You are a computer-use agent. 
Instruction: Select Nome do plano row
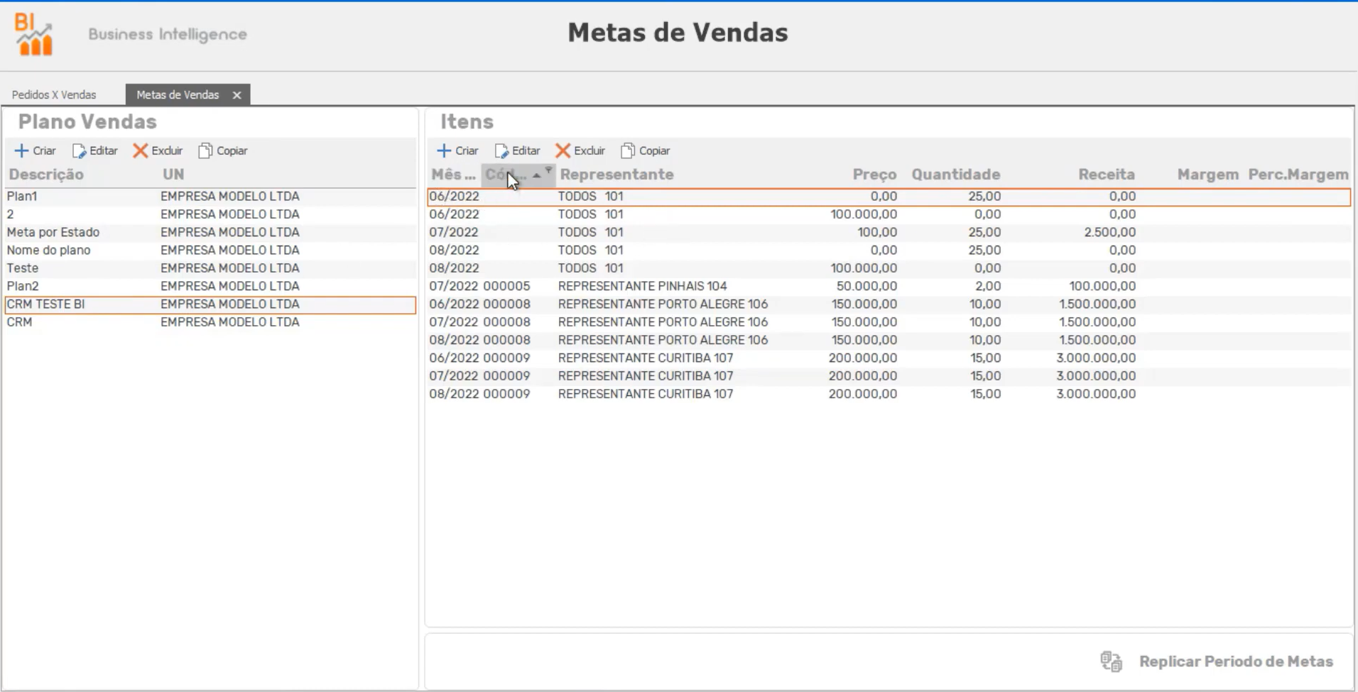(210, 251)
